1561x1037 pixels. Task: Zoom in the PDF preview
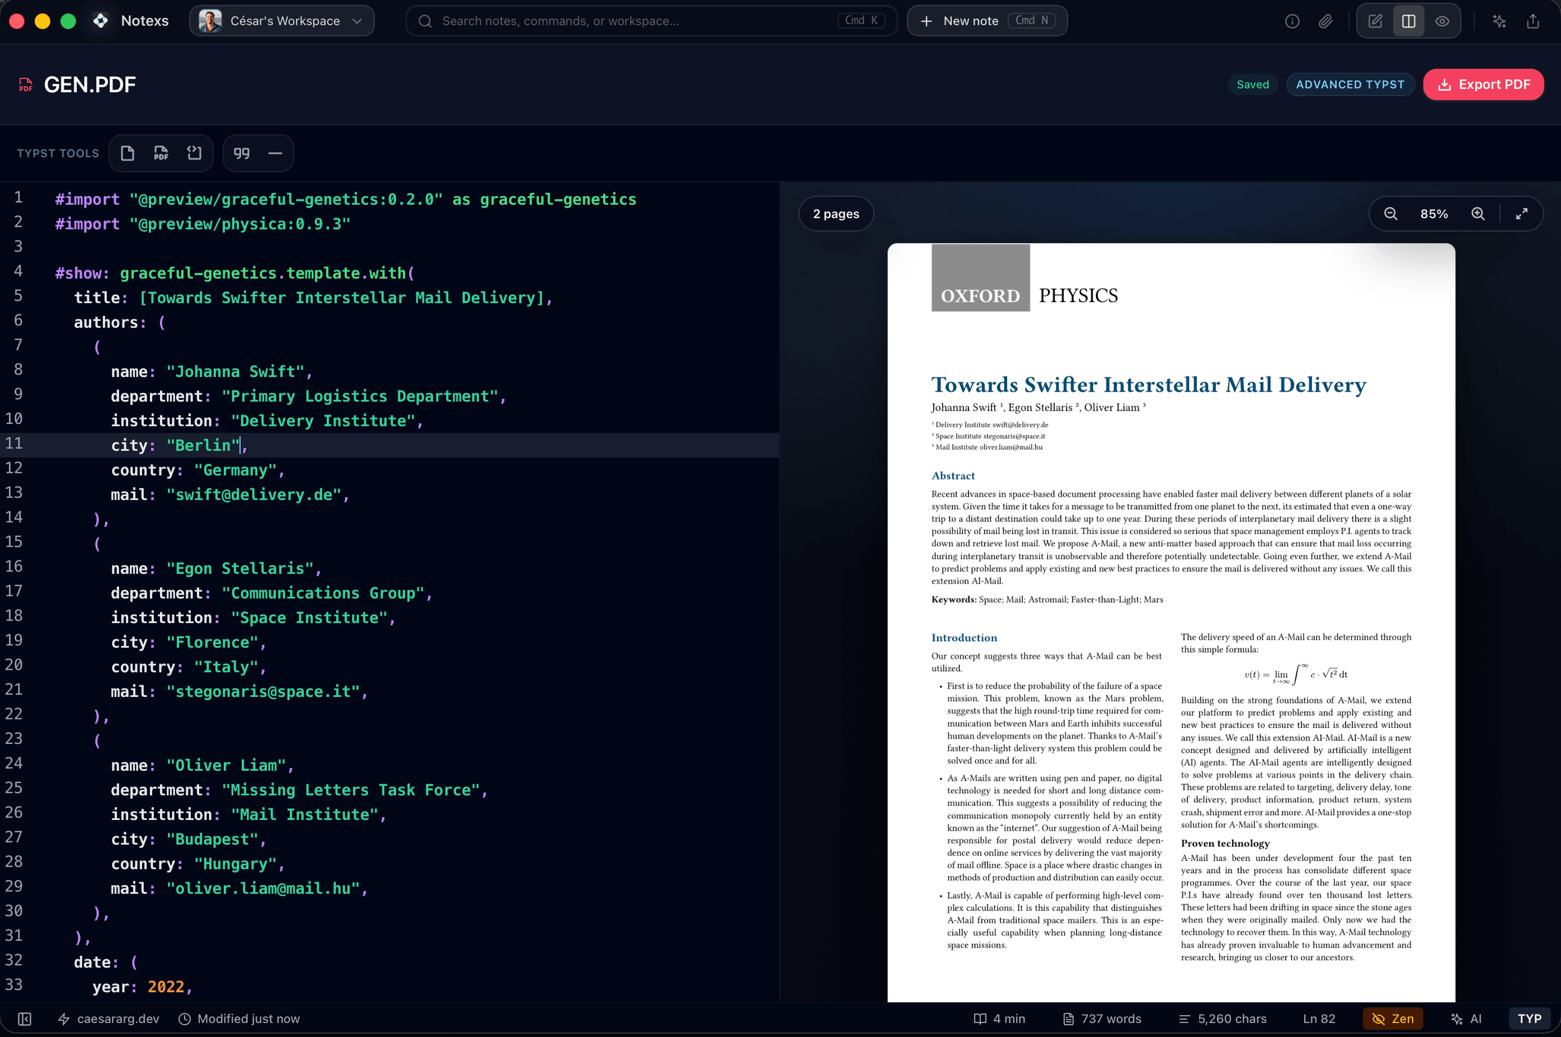point(1478,214)
